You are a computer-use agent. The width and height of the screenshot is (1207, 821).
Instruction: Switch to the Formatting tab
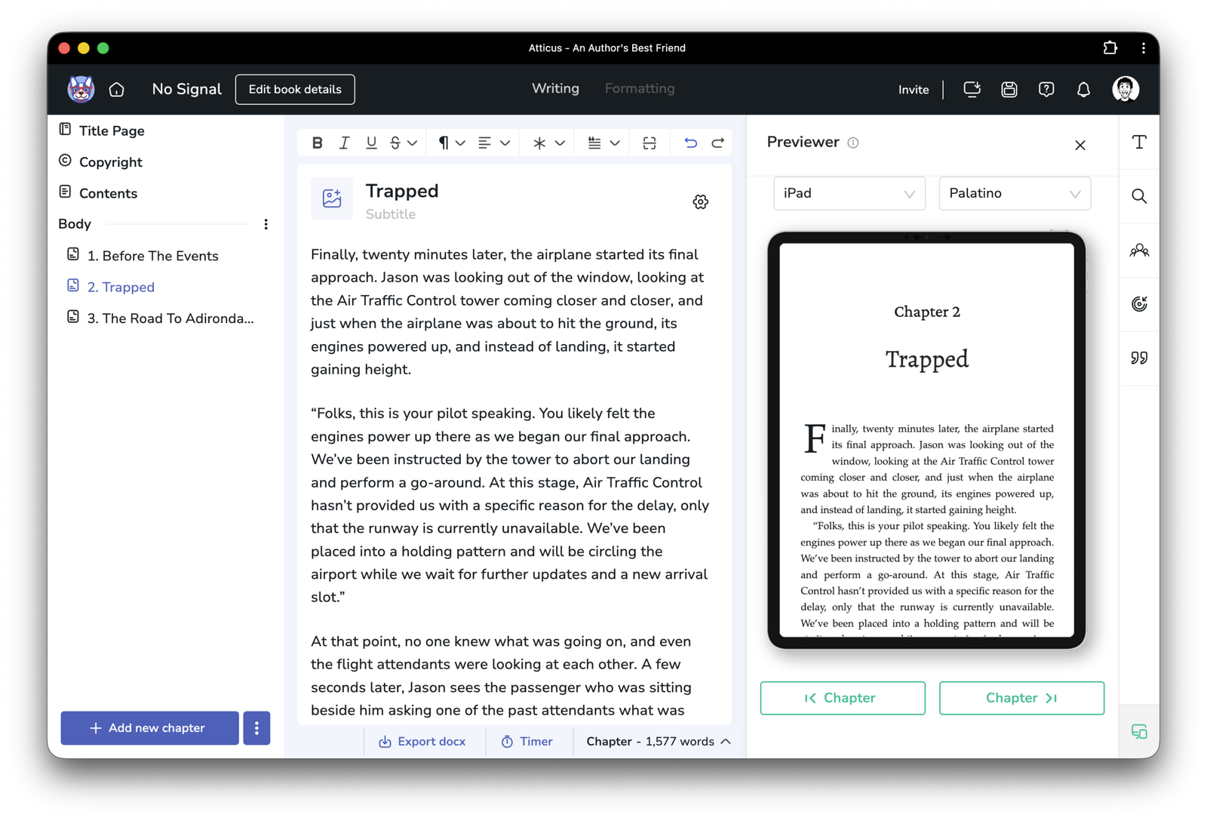coord(639,88)
